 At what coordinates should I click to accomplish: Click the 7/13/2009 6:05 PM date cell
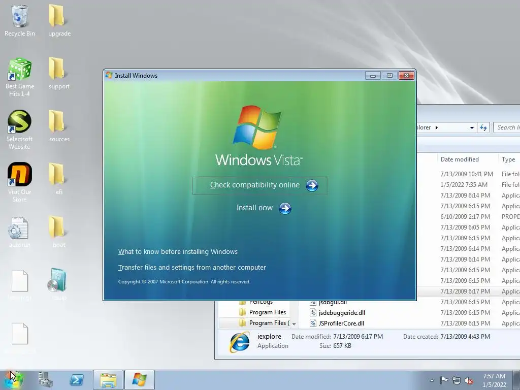(465, 227)
